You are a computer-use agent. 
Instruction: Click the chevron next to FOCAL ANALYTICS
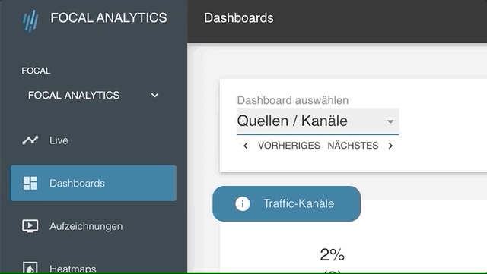tap(154, 95)
